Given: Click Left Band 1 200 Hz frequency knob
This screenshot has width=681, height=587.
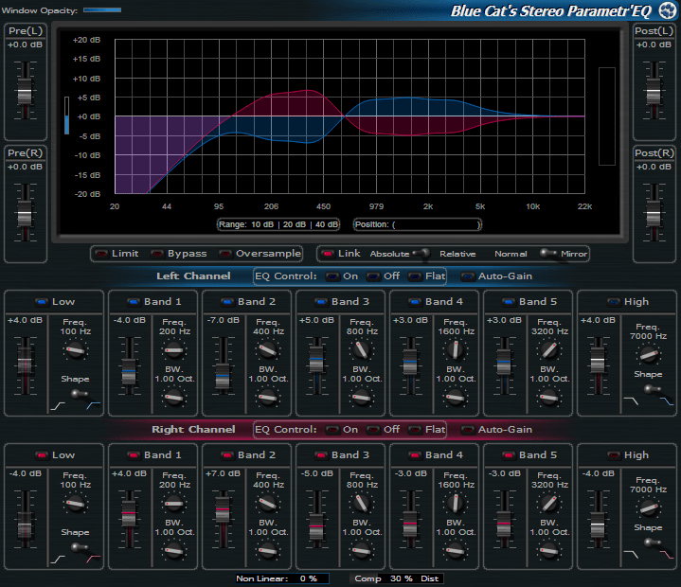Looking at the screenshot, I should tap(173, 350).
